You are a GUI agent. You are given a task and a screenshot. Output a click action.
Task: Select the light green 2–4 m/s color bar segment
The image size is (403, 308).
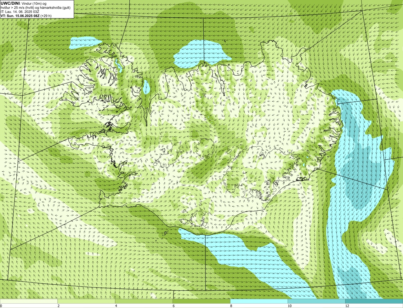coord(86,301)
